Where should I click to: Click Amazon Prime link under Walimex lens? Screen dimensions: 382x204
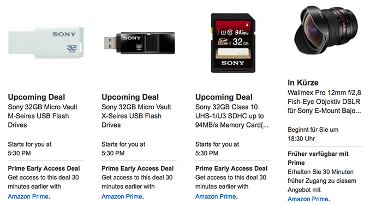point(308,199)
